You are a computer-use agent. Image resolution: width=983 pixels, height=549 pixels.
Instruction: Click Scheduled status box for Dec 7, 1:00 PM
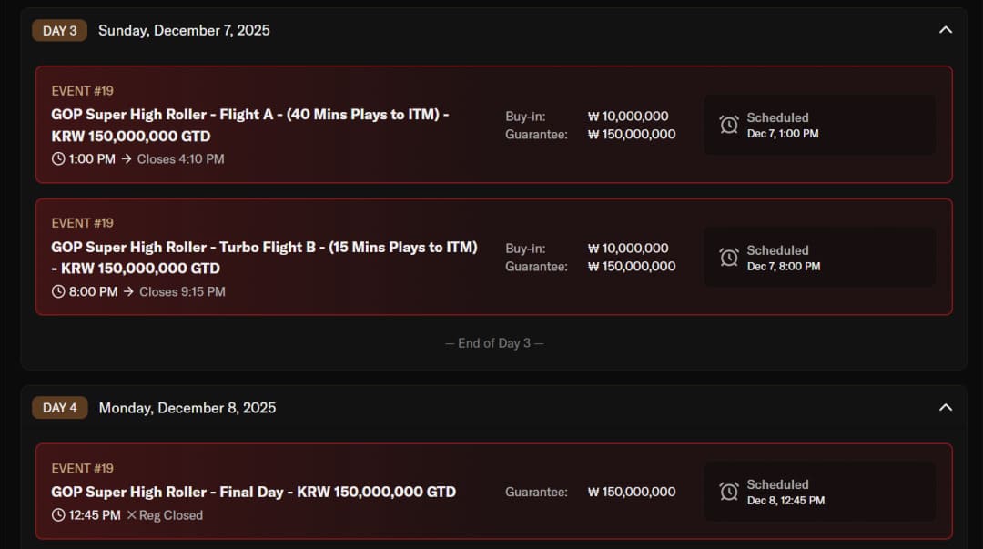tap(819, 125)
